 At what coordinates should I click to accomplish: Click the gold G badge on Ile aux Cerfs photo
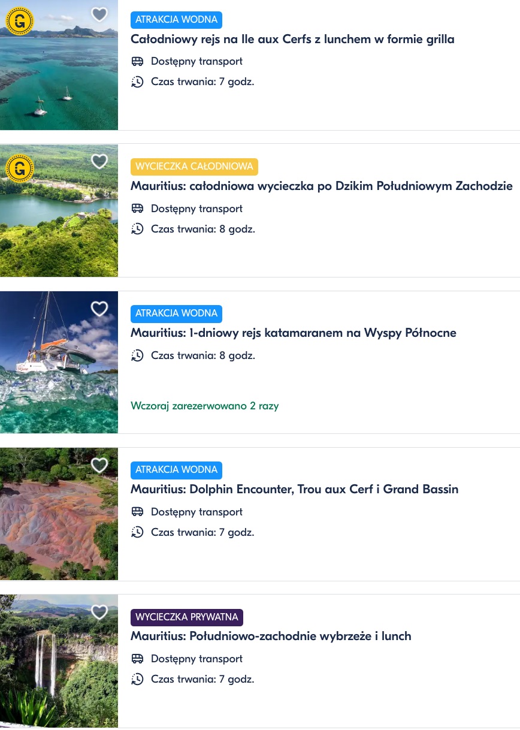[20, 22]
